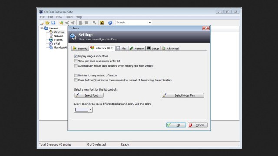Click the Delete entry key icon in toolbar
Viewport: 278px width, 156px height.
tap(73, 23)
